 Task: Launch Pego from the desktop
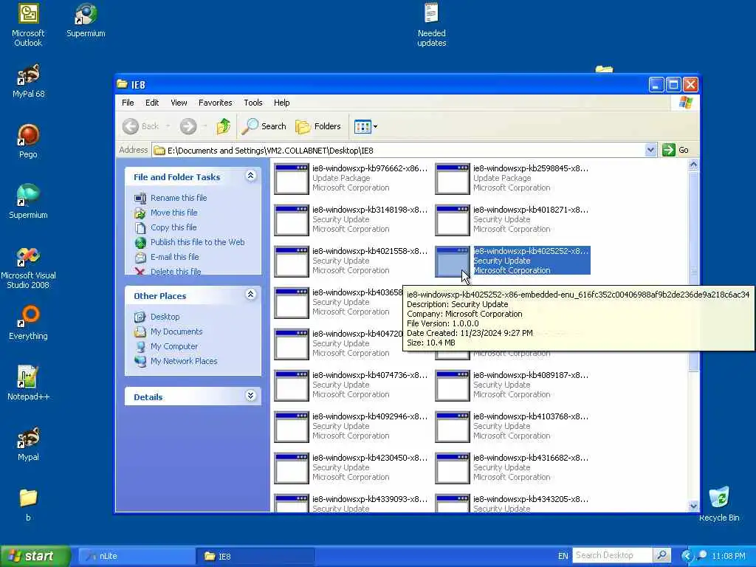coord(28,141)
